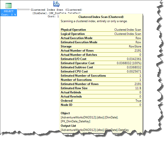Click the Estimated Number of Executions value 1

pos(140,75)
